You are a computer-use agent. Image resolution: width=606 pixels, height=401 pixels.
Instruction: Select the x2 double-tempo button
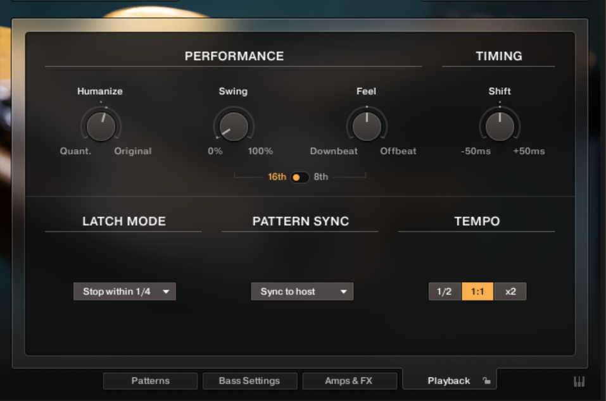(x=510, y=292)
